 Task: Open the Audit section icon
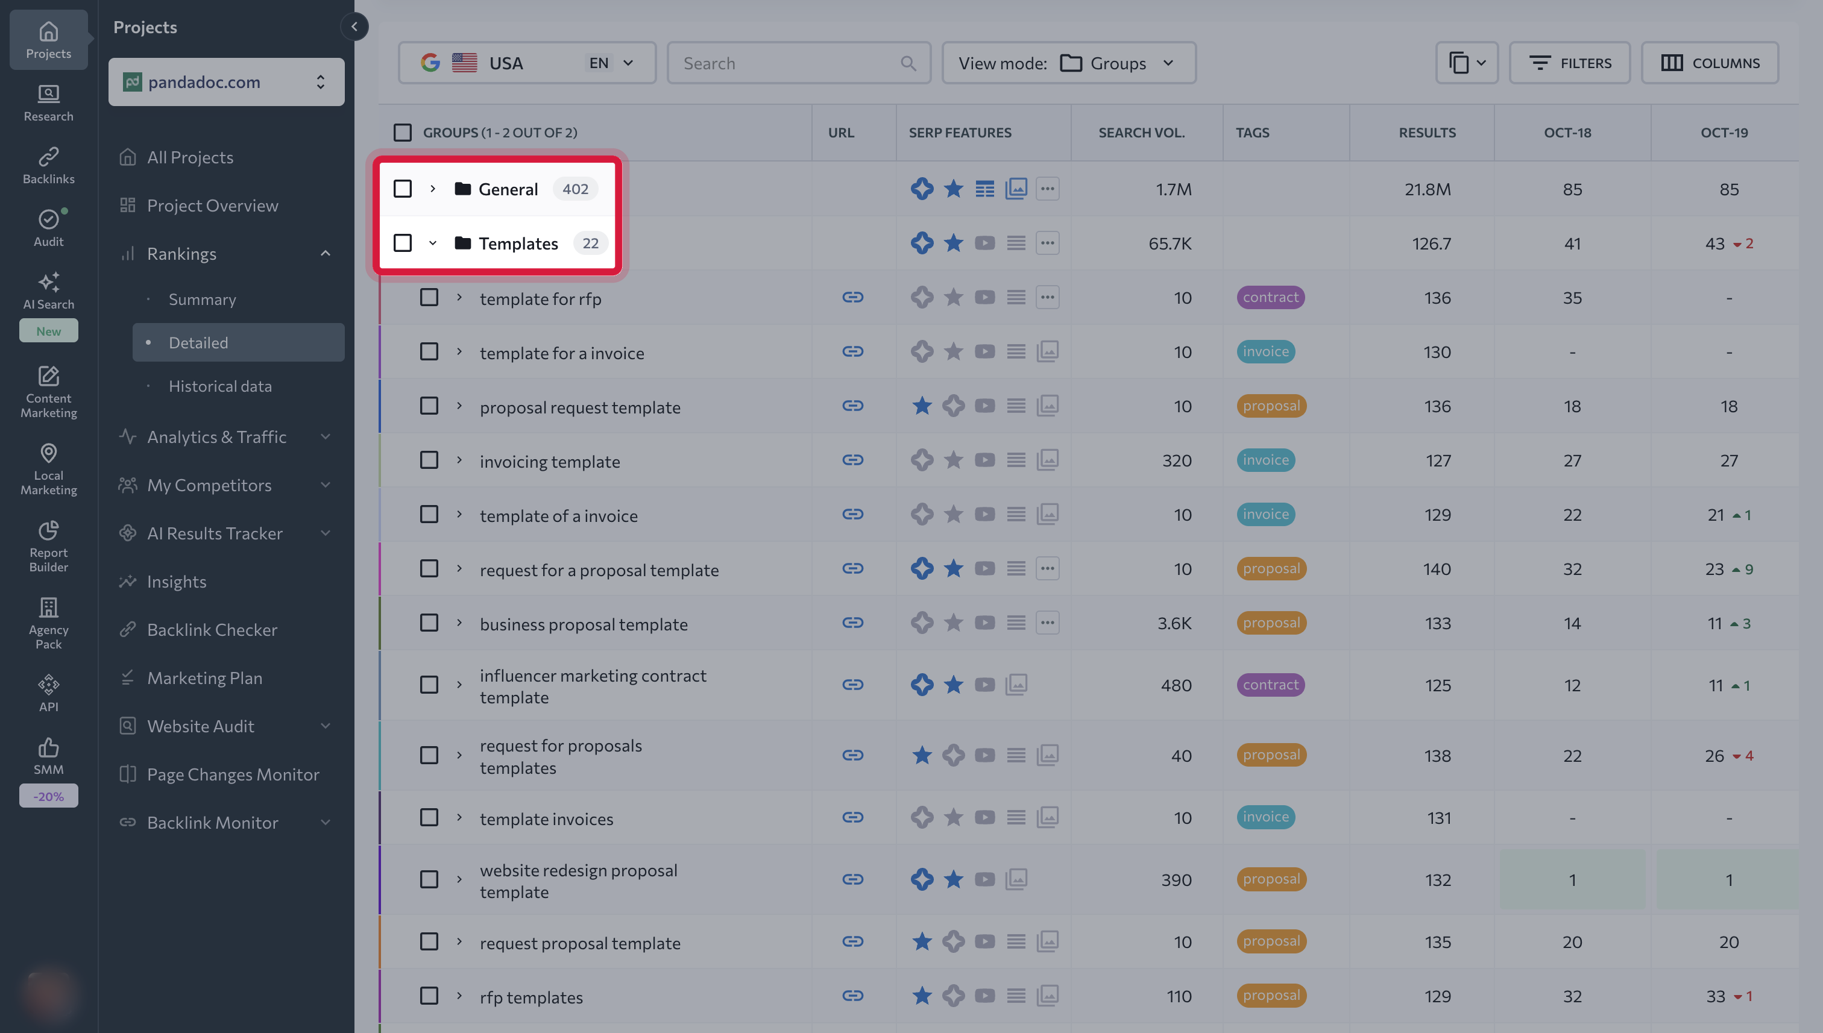(x=48, y=219)
